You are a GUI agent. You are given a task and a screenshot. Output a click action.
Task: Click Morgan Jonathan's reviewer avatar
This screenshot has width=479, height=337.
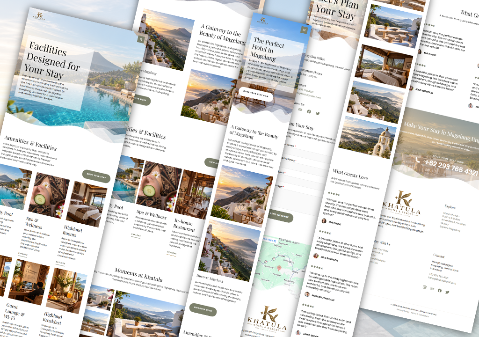(307, 294)
